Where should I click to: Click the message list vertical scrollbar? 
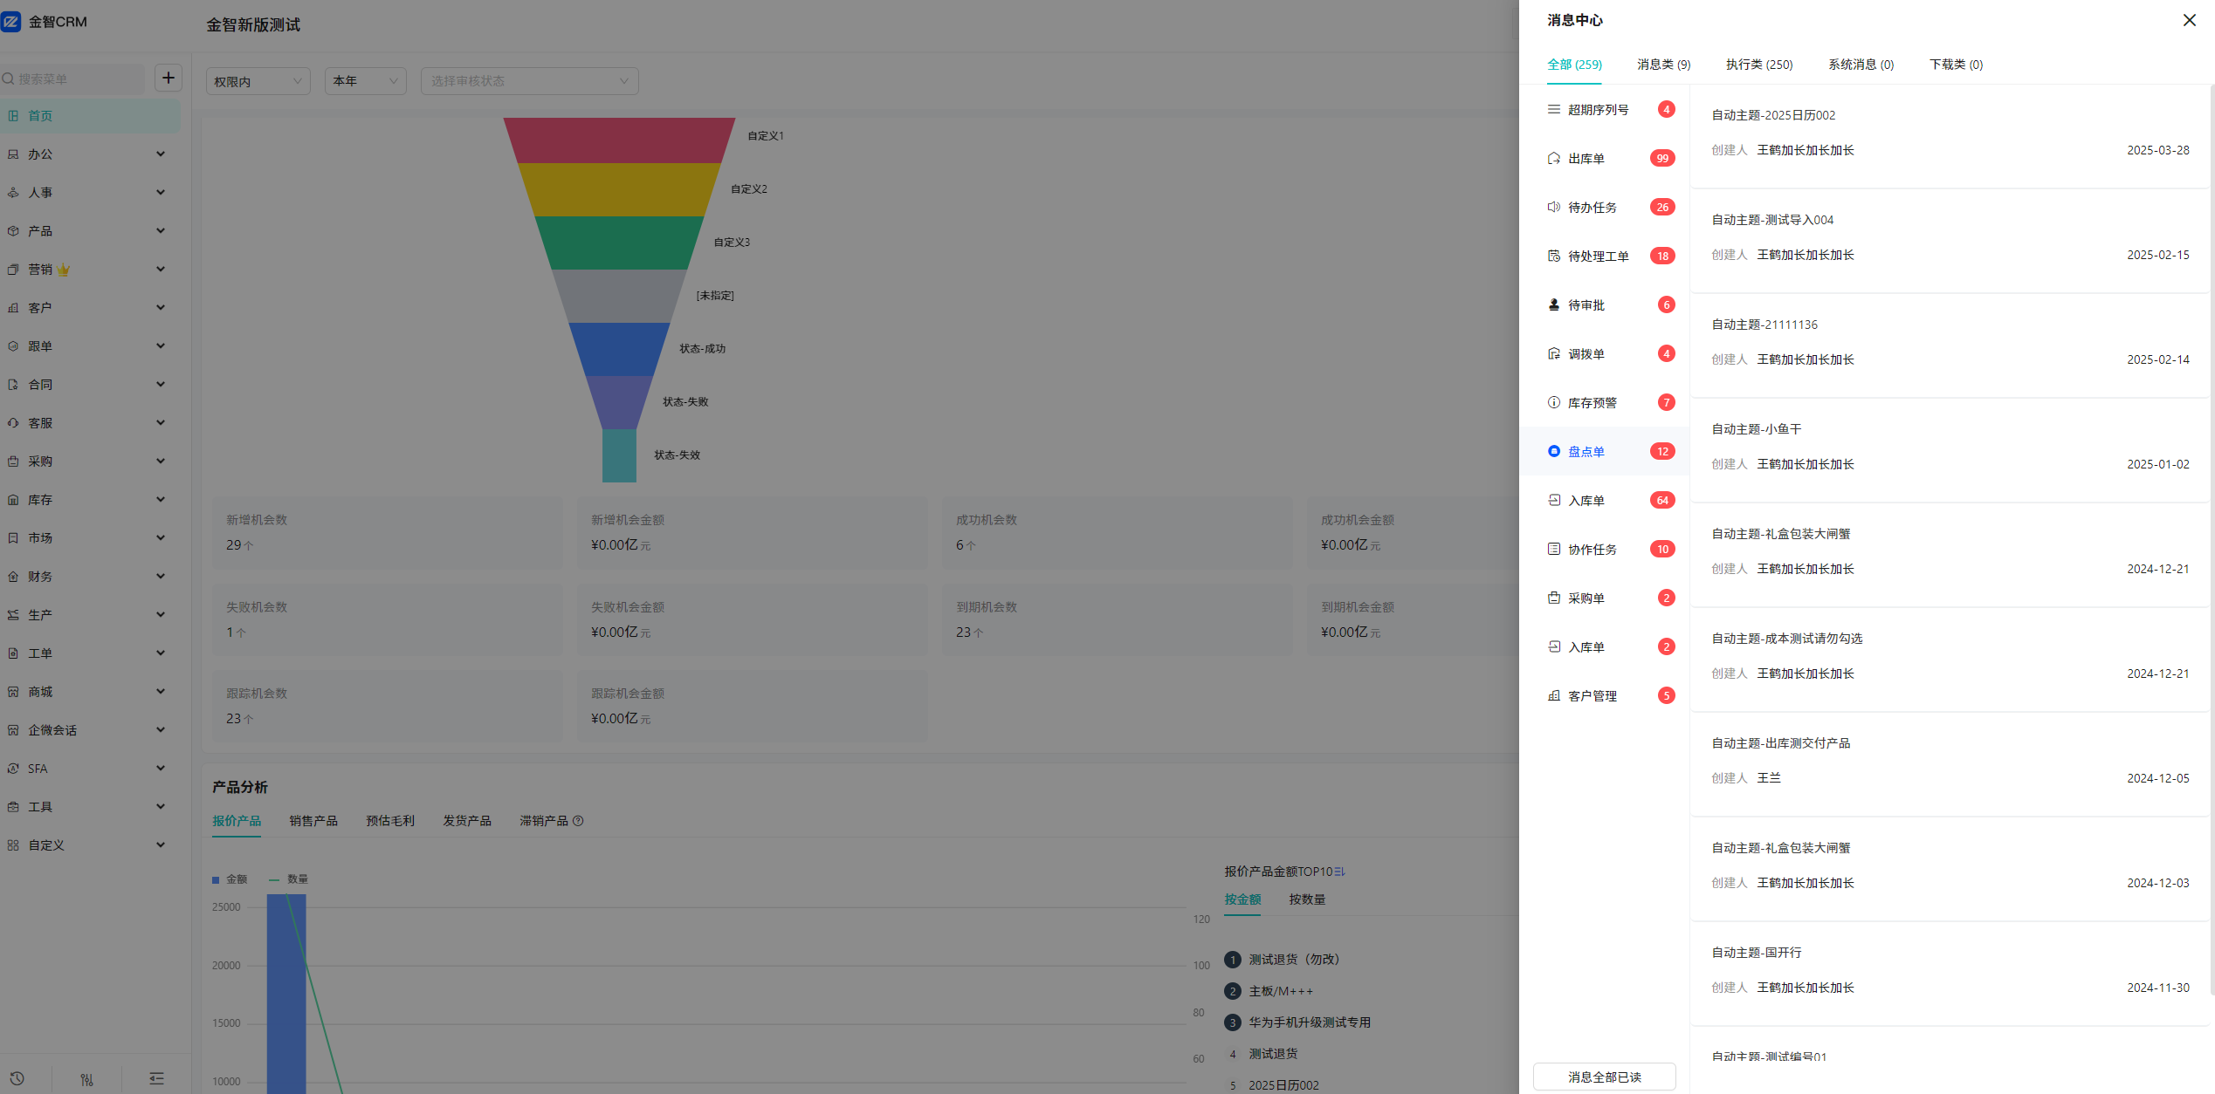tap(2212, 541)
